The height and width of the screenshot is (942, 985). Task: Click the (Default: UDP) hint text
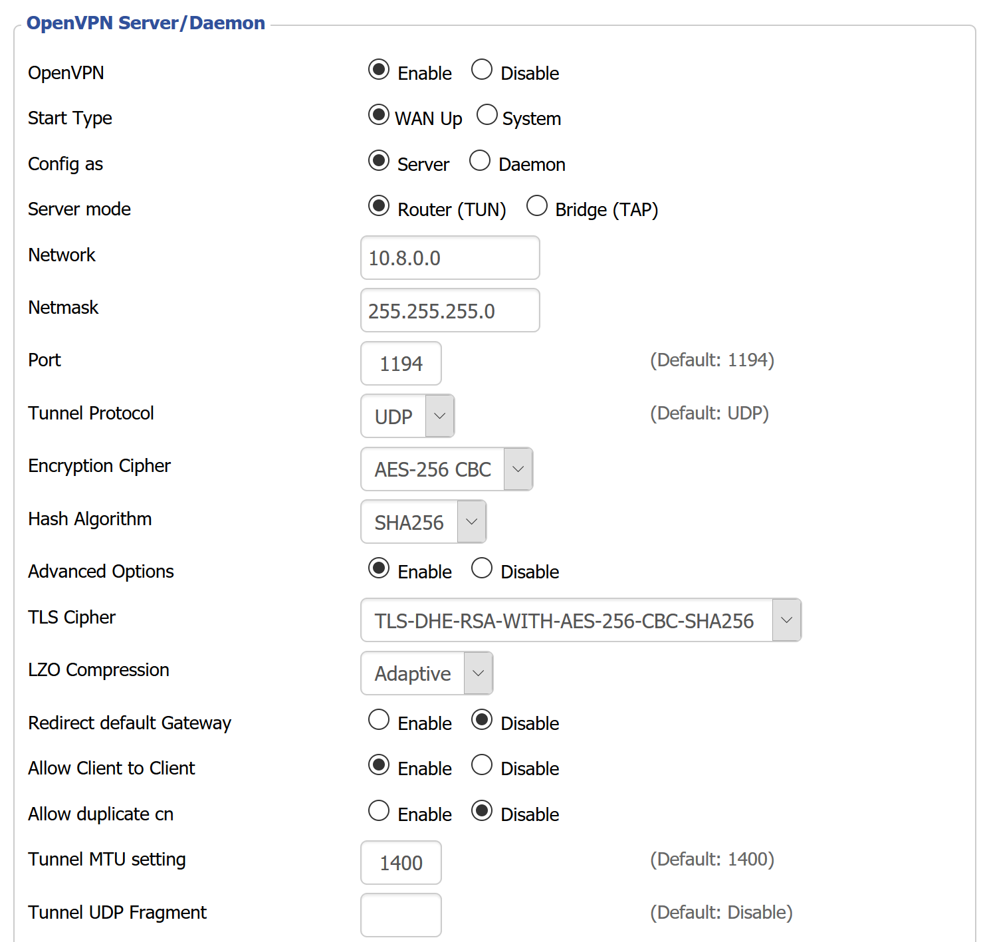coord(709,413)
